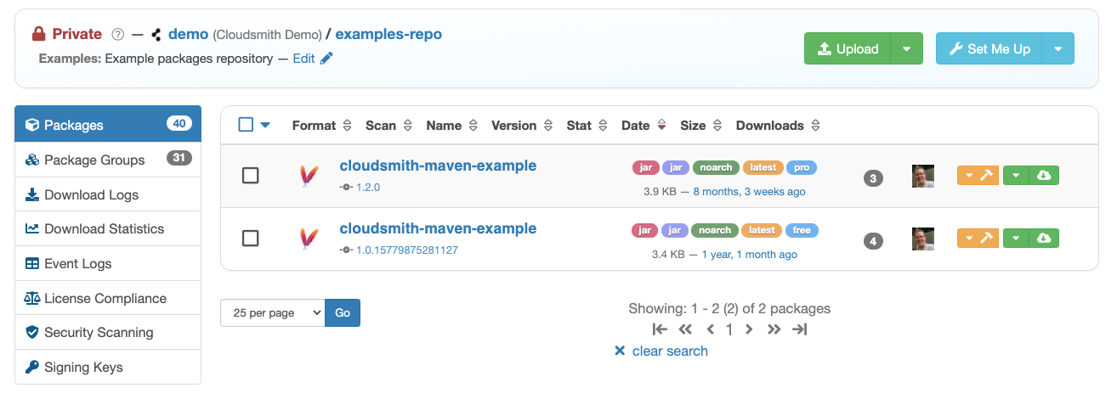
Task: Click uploader avatar in 1.2.0 row
Action: coord(923,176)
